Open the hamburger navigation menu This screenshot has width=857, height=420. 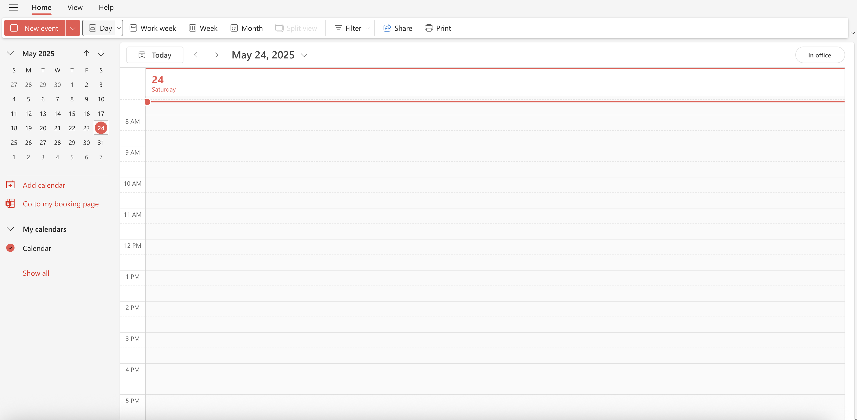(13, 7)
